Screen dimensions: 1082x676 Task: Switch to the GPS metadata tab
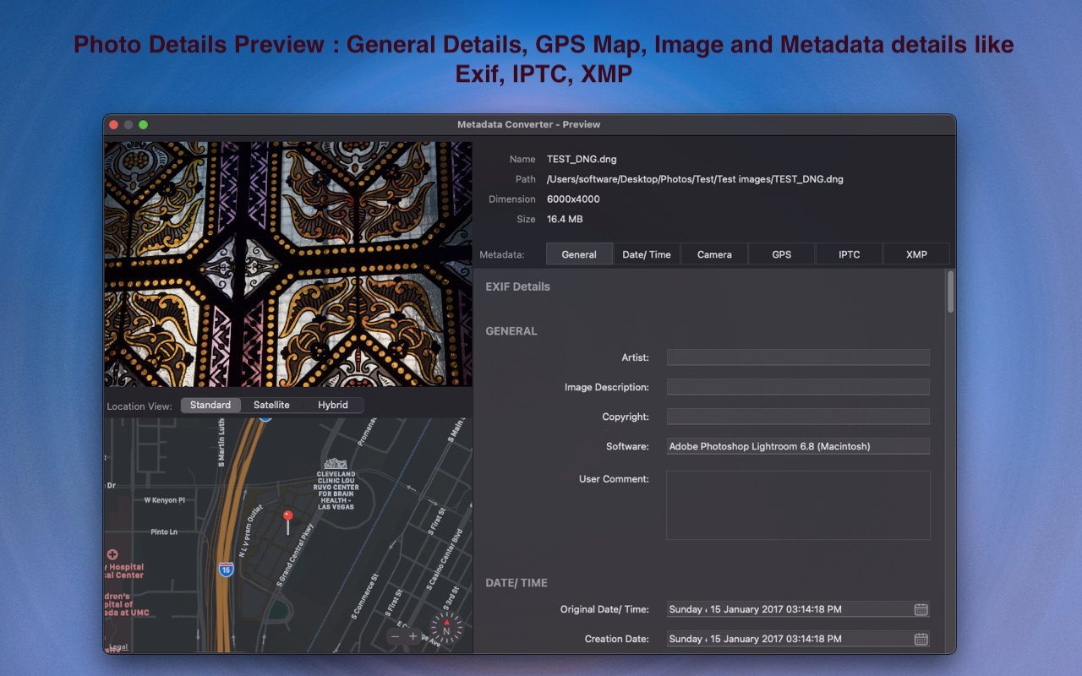click(782, 254)
